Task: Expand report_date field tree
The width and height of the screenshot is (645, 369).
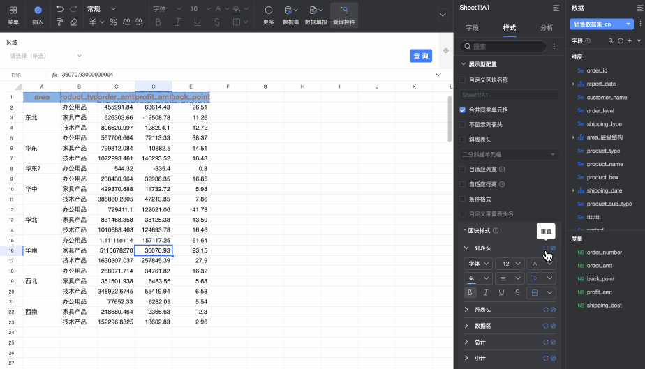Action: pos(573,84)
